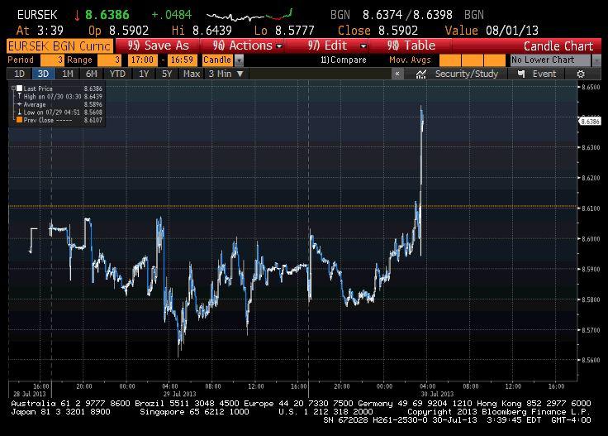Click the Security/Study chart icon
This screenshot has width=608, height=436.
click(420, 74)
